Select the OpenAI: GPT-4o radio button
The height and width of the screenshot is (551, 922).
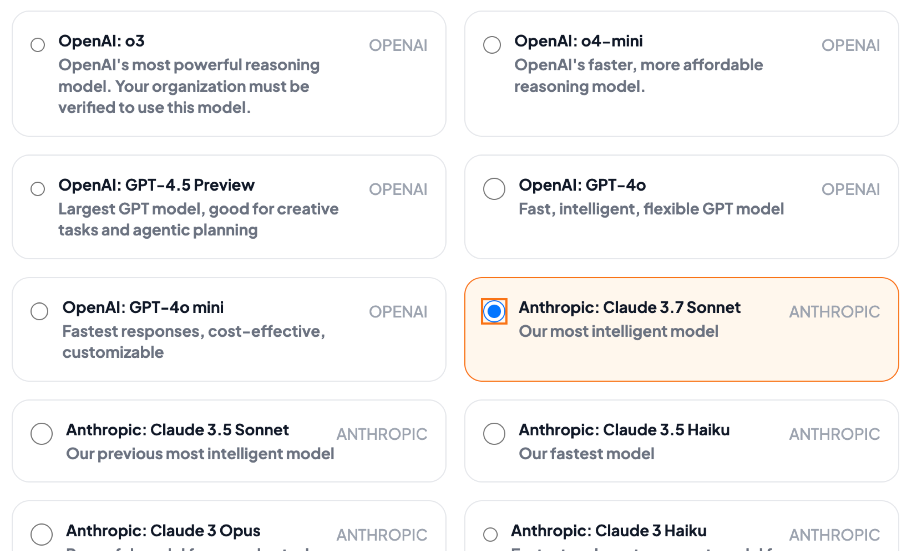(494, 189)
